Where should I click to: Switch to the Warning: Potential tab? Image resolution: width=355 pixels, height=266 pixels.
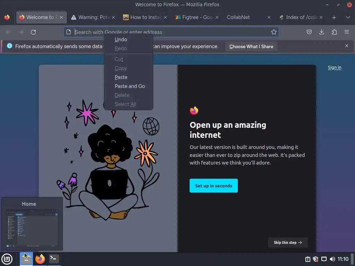93,17
